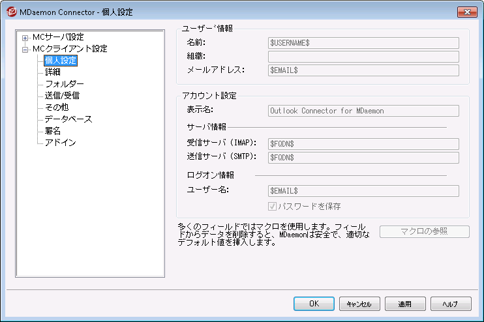Open the フォルダー settings page
Screen dimensions: 484x322
65,84
